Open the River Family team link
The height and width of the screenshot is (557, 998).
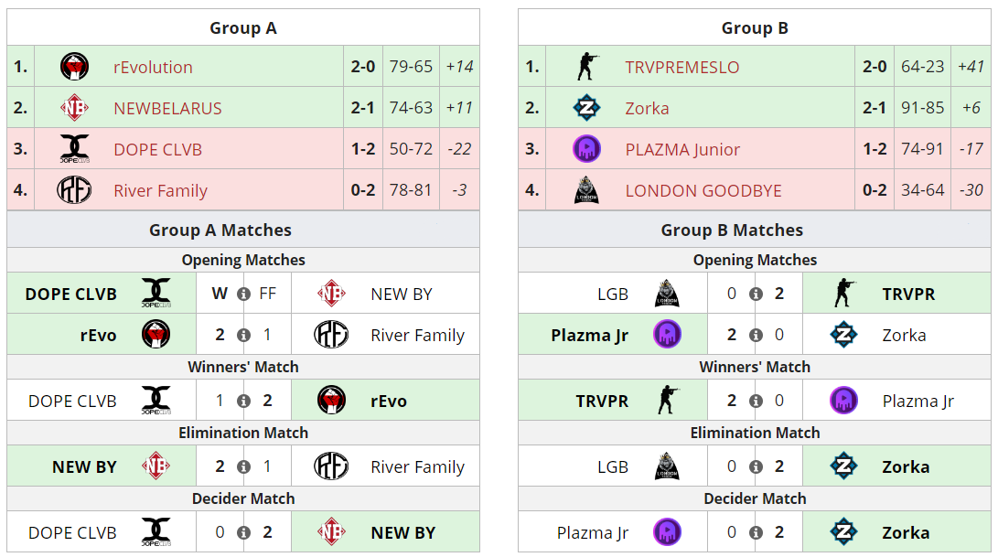click(x=160, y=190)
